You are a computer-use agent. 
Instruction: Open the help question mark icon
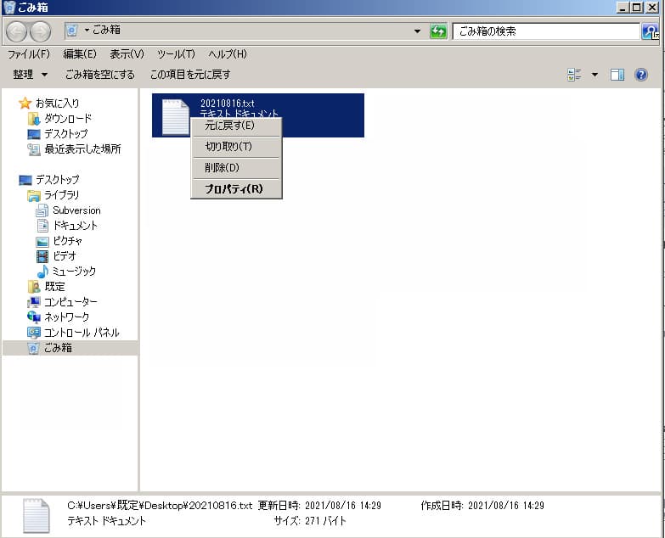(641, 75)
